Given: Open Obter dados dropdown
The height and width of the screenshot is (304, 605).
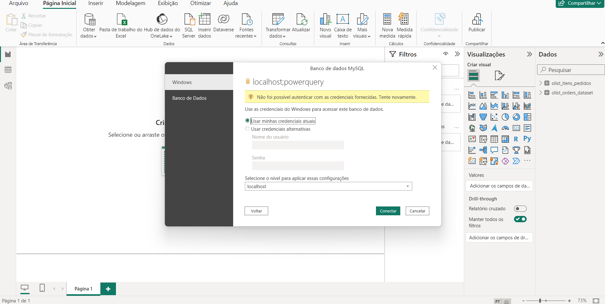Looking at the screenshot, I should point(89,26).
